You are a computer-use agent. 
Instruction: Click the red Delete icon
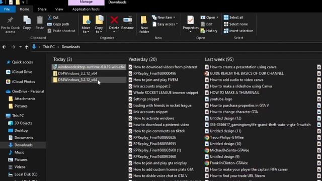[114, 20]
